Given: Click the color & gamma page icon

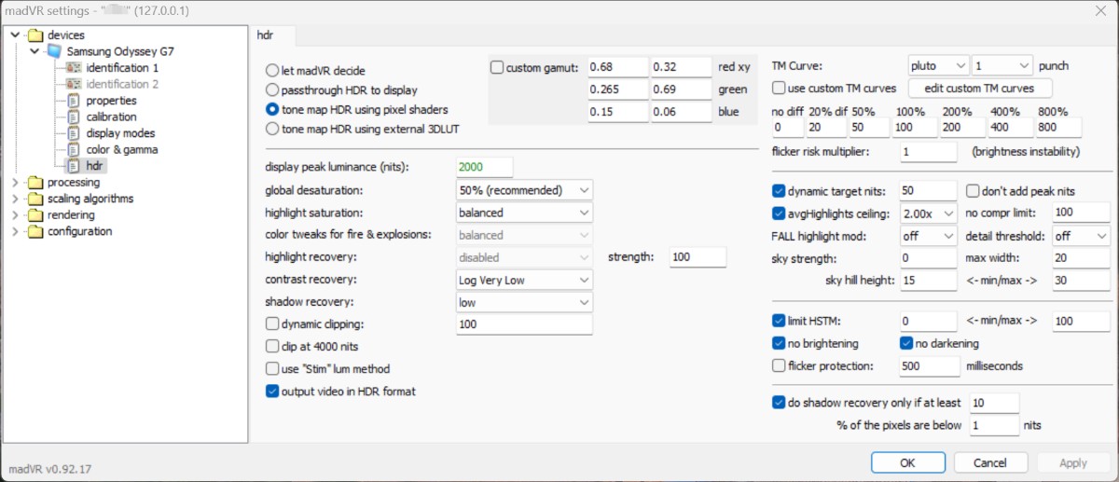Looking at the screenshot, I should (73, 150).
